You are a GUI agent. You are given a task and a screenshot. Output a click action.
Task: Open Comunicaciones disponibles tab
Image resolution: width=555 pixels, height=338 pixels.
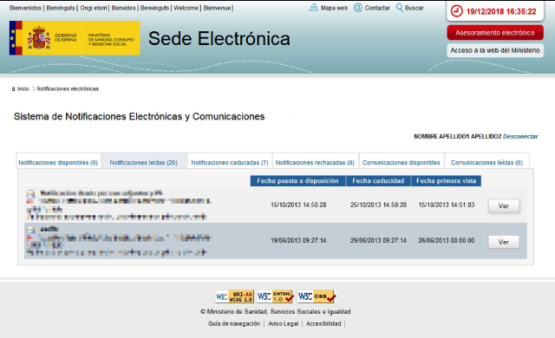coord(401,163)
